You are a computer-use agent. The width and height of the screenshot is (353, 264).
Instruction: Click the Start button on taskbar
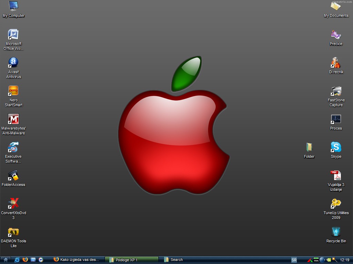[6, 260]
